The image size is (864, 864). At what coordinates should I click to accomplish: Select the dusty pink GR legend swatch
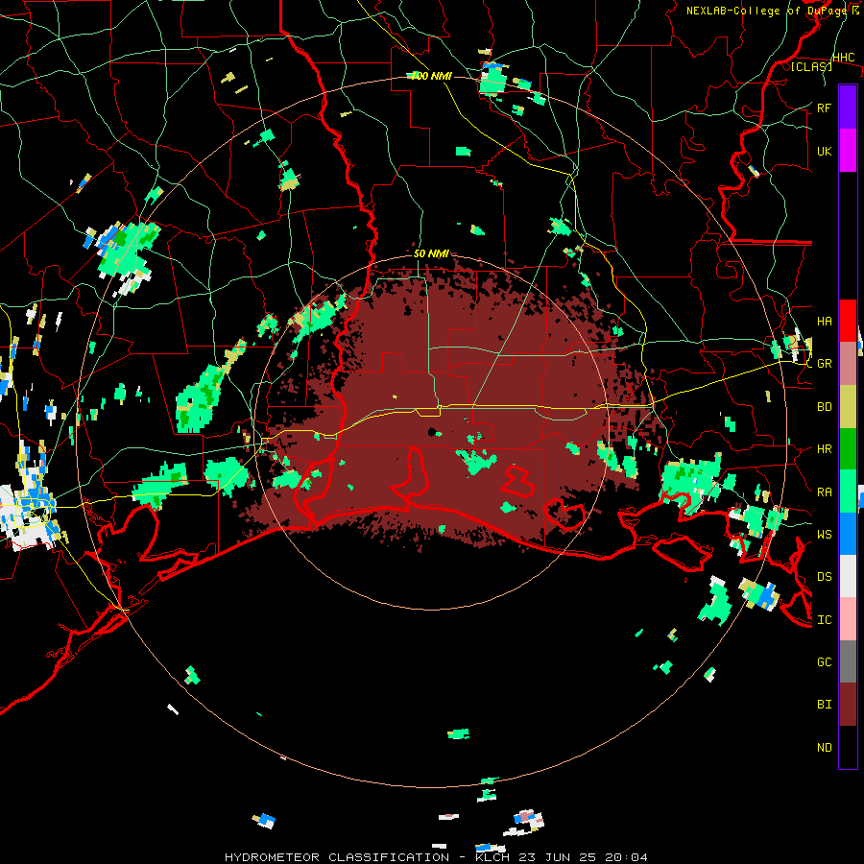(x=848, y=363)
